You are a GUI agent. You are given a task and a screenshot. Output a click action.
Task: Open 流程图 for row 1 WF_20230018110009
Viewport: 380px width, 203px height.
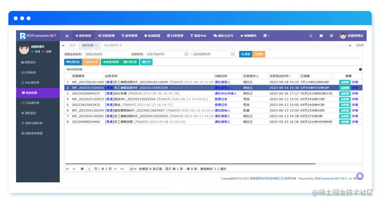345,82
